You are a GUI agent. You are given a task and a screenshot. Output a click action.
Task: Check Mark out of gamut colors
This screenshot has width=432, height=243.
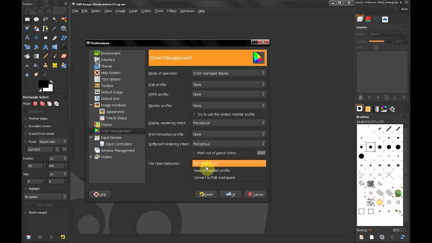(194, 153)
